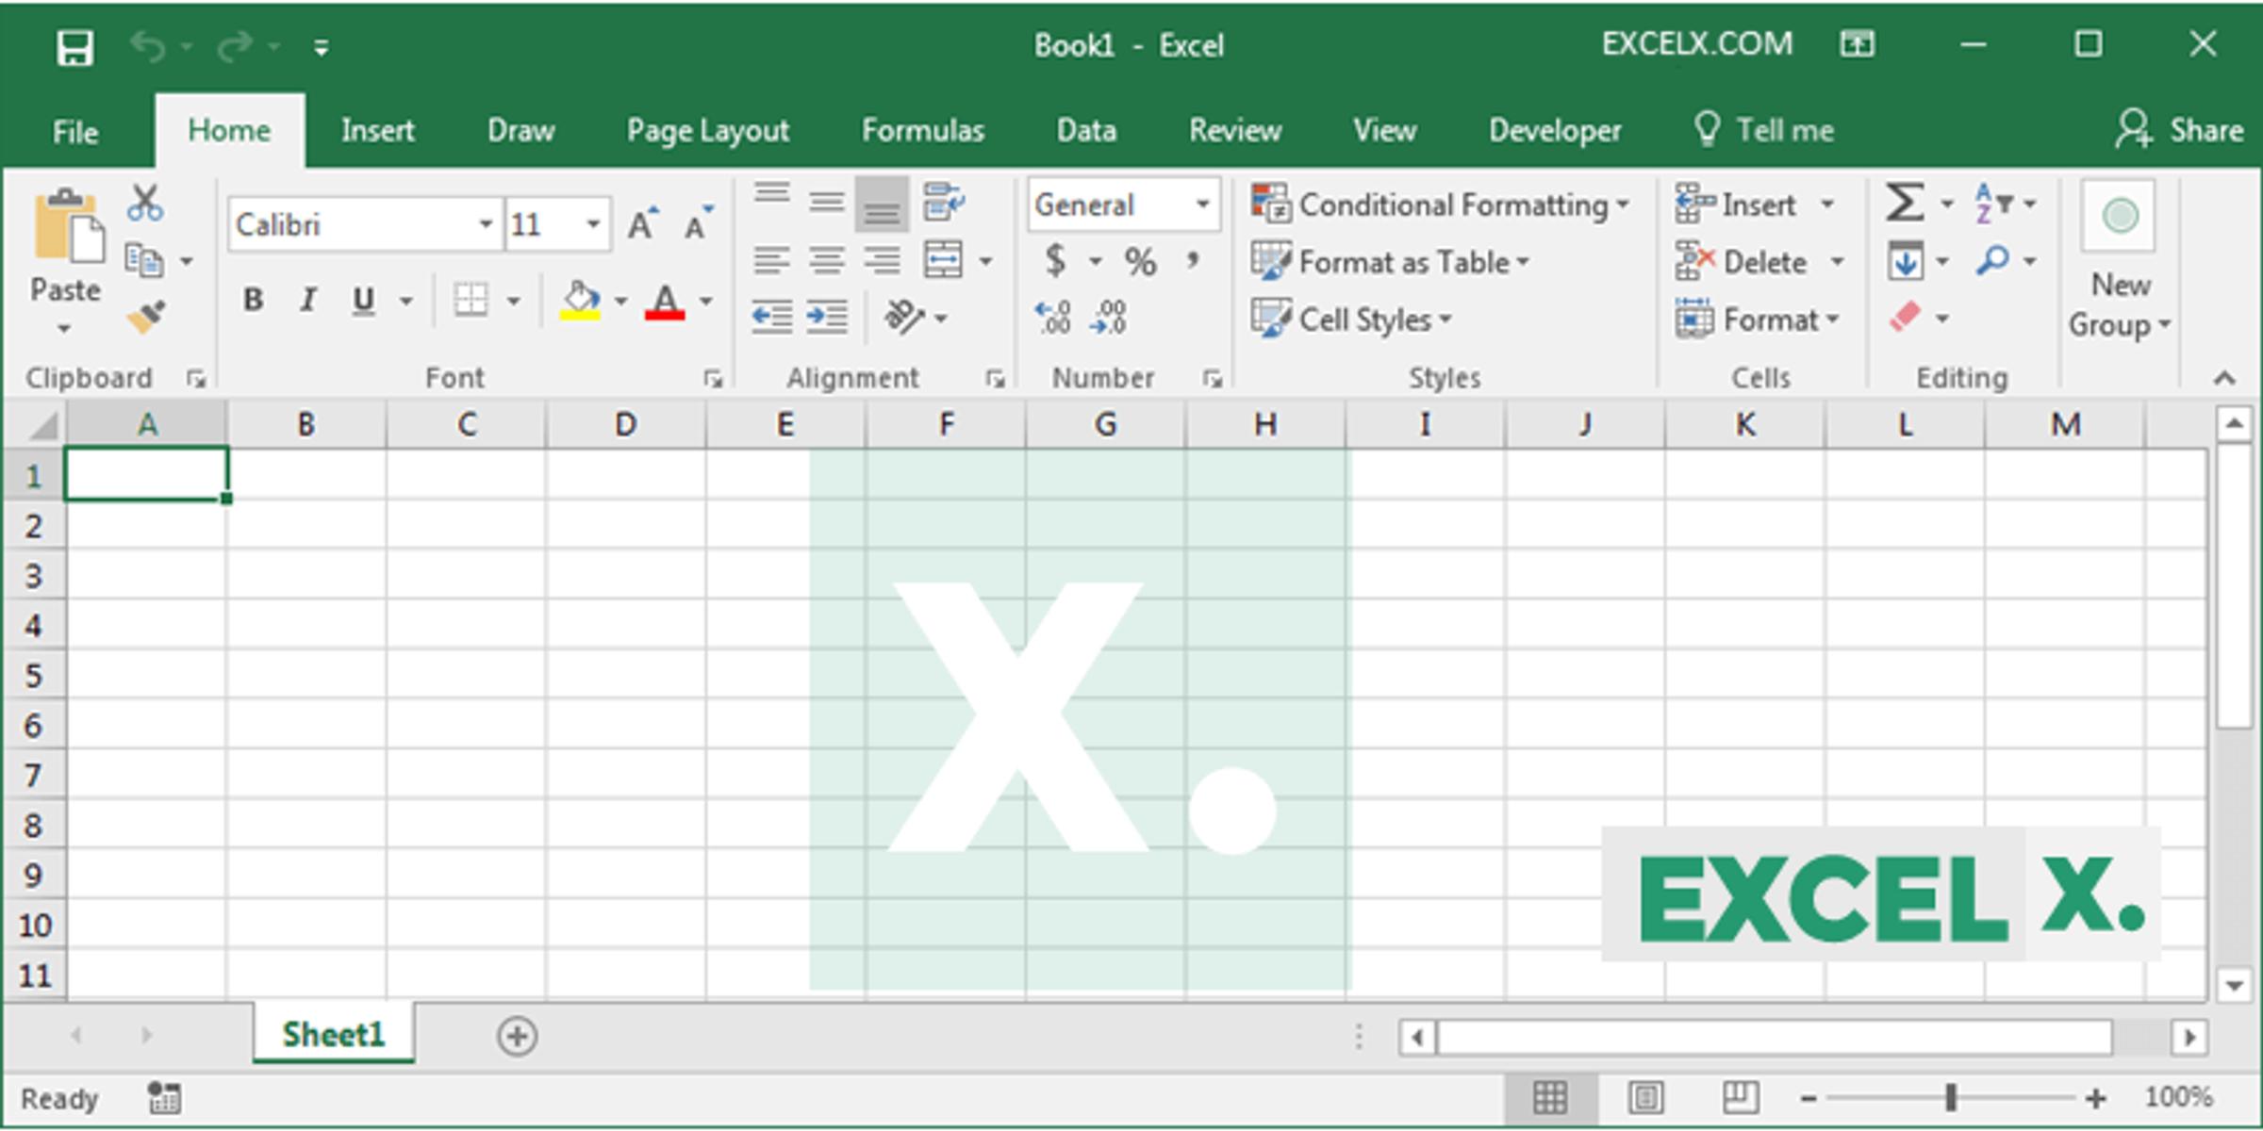This screenshot has height=1131, width=2263.
Task: Decrease font size with the smaller A icon
Action: (699, 224)
